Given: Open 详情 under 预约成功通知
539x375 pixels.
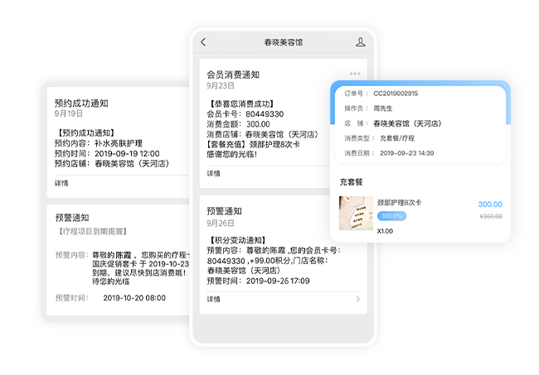Looking at the screenshot, I should 61,184.
